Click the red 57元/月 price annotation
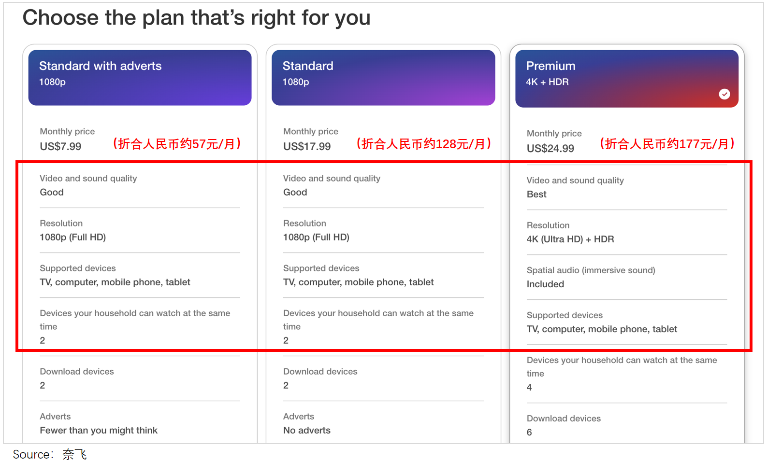 177,144
